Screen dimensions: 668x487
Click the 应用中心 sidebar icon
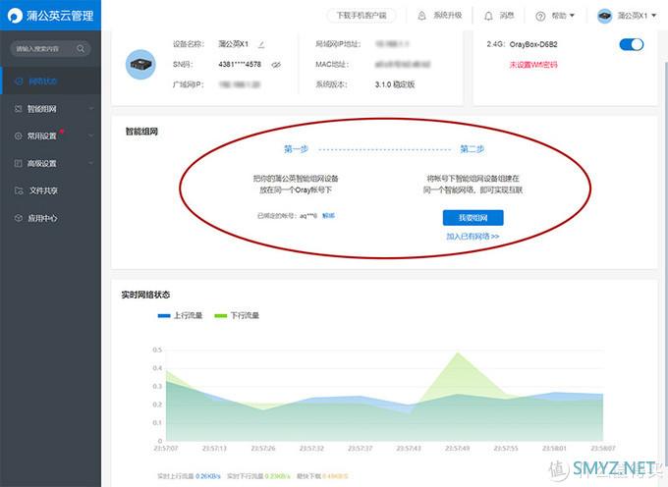(18, 218)
